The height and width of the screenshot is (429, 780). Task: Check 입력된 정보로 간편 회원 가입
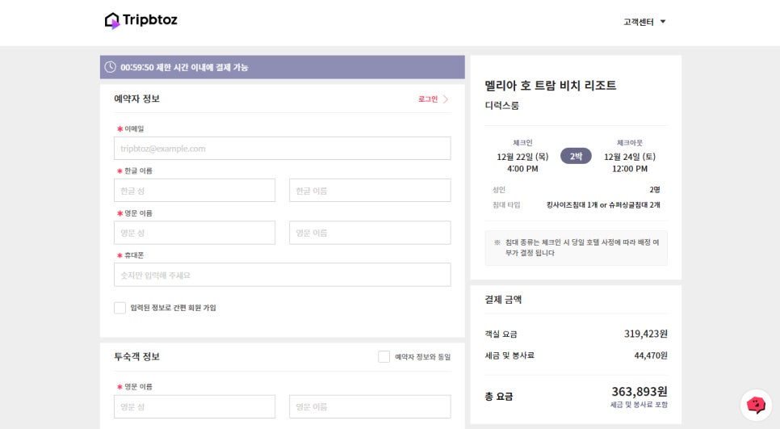tap(120, 308)
